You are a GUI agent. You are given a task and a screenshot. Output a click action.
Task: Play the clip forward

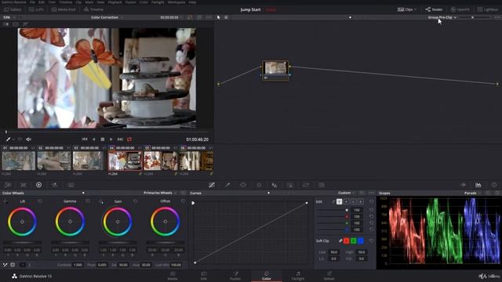(111, 139)
